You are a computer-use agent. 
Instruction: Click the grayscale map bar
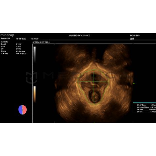[x=35, y=55]
